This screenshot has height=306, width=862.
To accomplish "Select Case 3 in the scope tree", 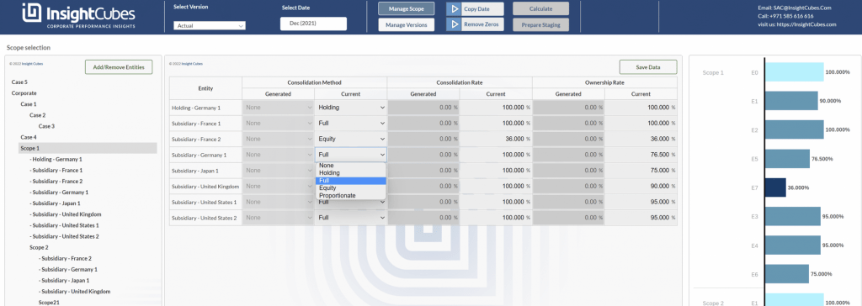I will [46, 126].
